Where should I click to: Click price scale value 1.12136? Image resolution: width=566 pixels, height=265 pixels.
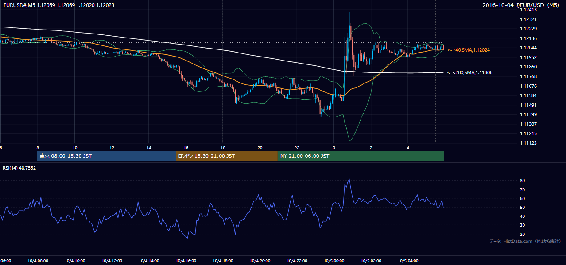pos(528,38)
